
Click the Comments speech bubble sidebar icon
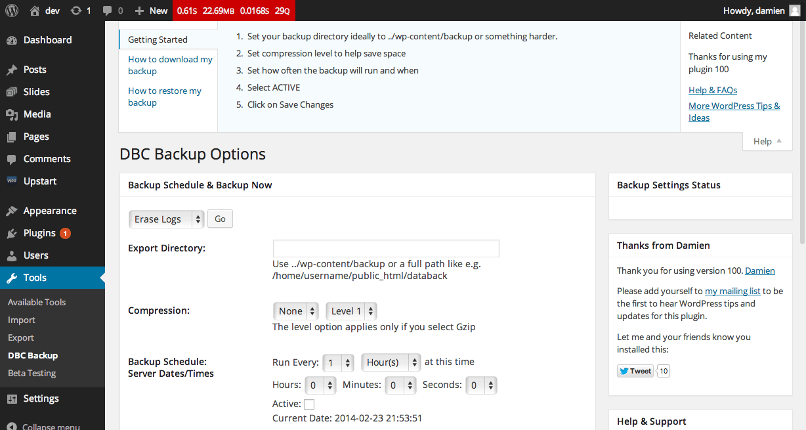pyautogui.click(x=12, y=159)
